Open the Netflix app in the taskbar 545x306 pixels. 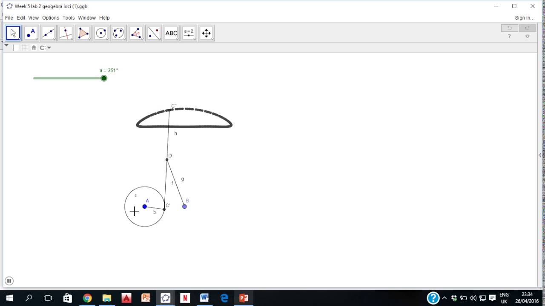pyautogui.click(x=185, y=298)
